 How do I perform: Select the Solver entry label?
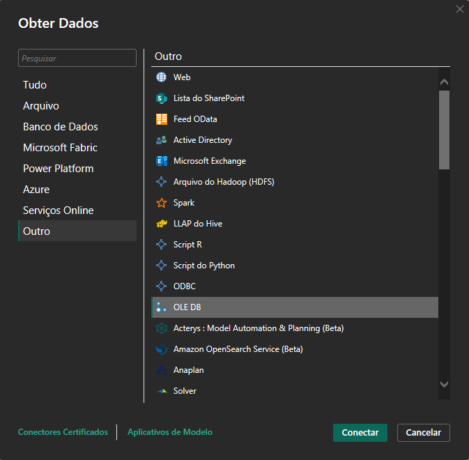click(185, 391)
